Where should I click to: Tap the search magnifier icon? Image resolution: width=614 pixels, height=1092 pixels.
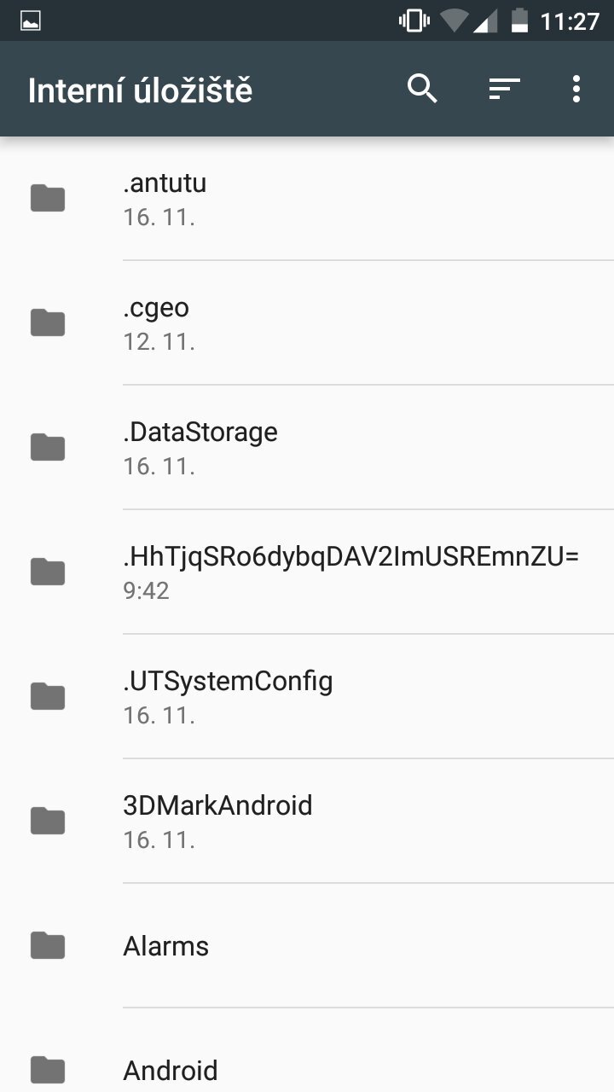tap(422, 89)
